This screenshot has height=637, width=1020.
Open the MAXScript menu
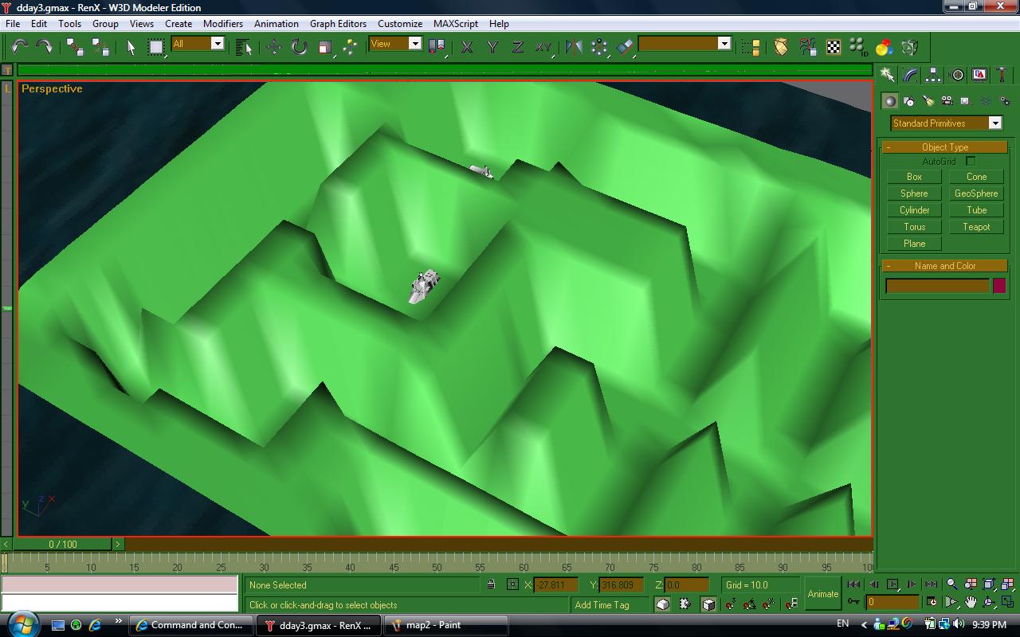(x=455, y=24)
